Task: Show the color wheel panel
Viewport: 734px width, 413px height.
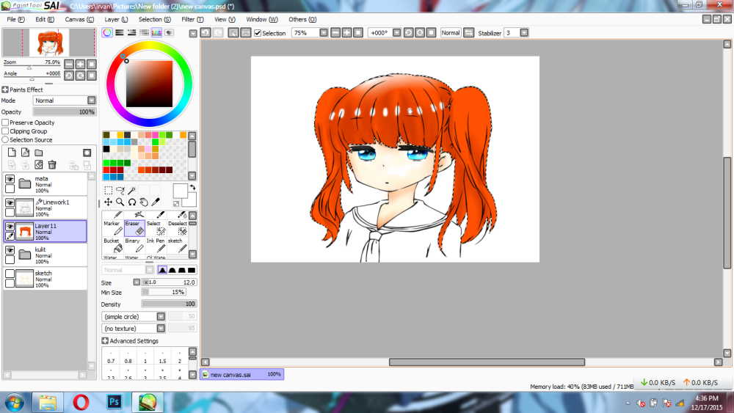Action: 107,33
